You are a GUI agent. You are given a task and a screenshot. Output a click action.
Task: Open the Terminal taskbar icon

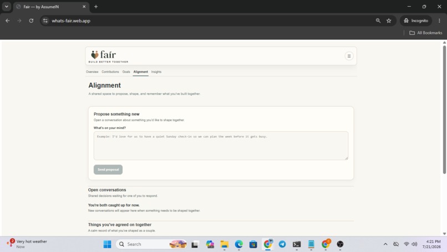(297, 244)
